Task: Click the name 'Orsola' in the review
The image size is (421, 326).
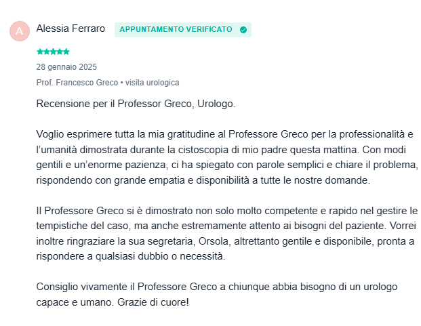Action: point(214,241)
